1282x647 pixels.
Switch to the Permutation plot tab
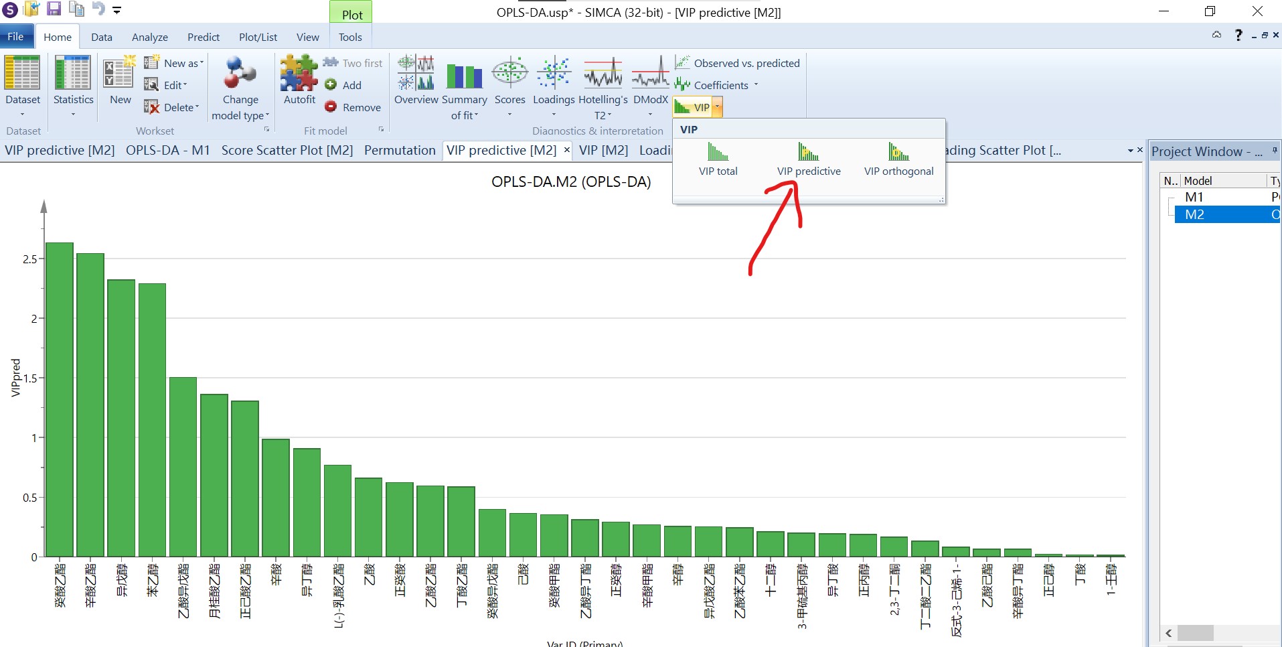[x=400, y=150]
